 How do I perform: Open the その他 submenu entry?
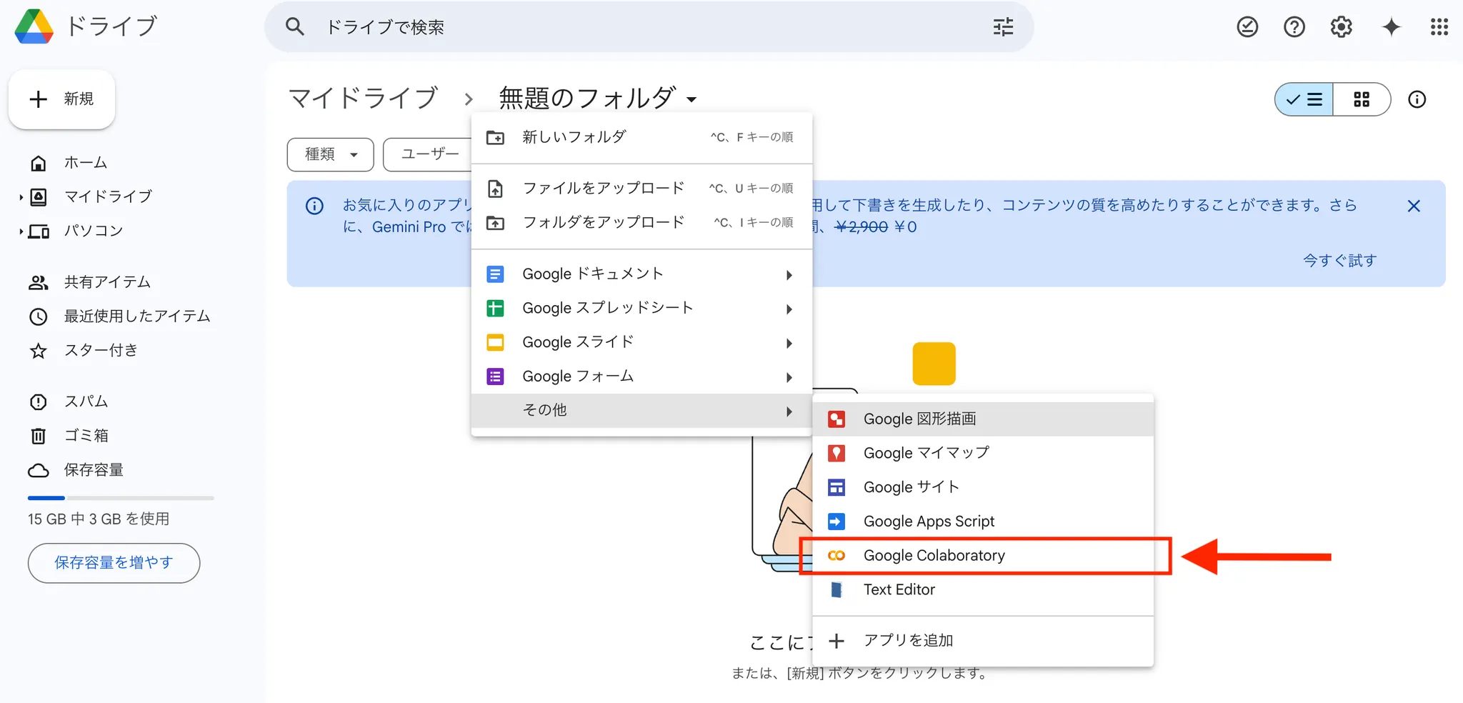pyautogui.click(x=641, y=411)
